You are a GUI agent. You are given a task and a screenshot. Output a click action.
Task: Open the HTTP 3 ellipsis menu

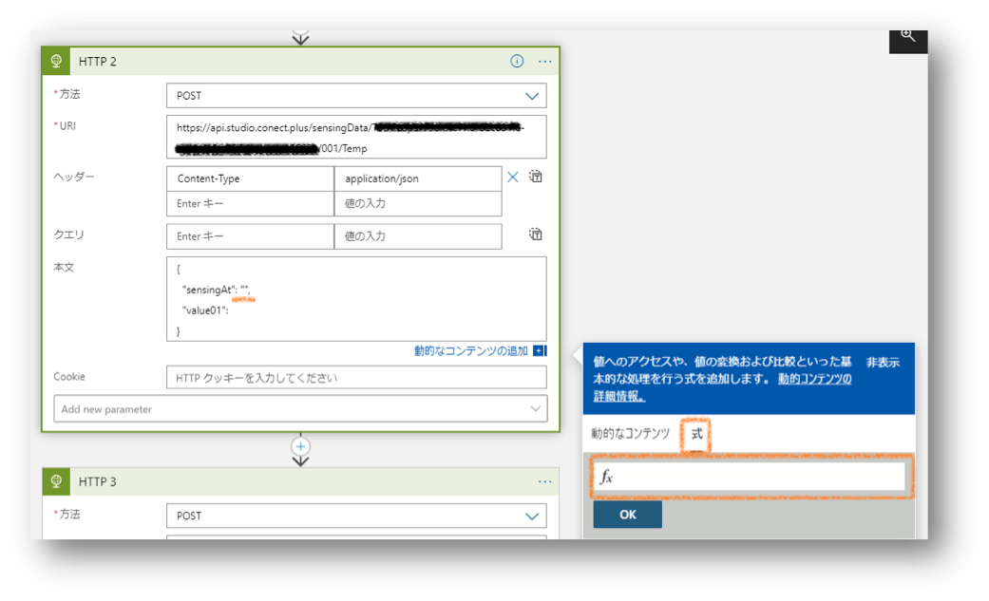click(x=545, y=481)
